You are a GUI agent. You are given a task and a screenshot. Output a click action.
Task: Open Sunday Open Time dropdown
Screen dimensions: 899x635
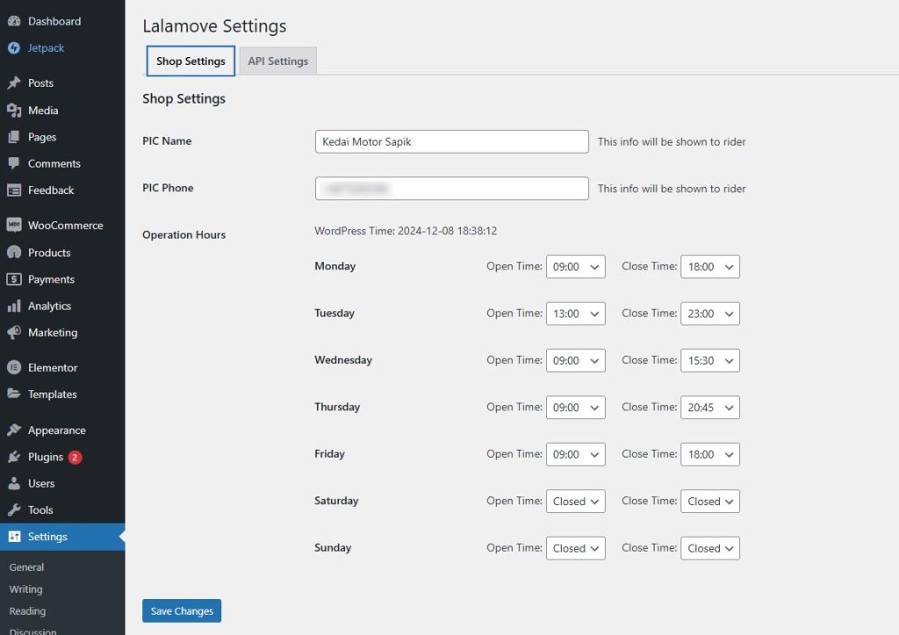[x=575, y=548]
